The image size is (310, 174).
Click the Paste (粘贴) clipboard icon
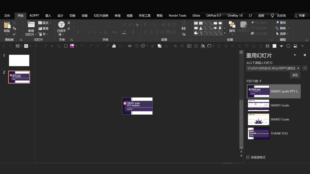click(x=7, y=25)
